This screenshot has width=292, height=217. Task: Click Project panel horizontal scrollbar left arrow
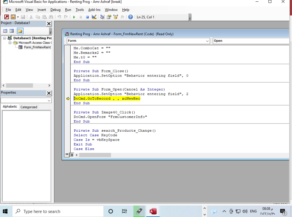(4, 85)
